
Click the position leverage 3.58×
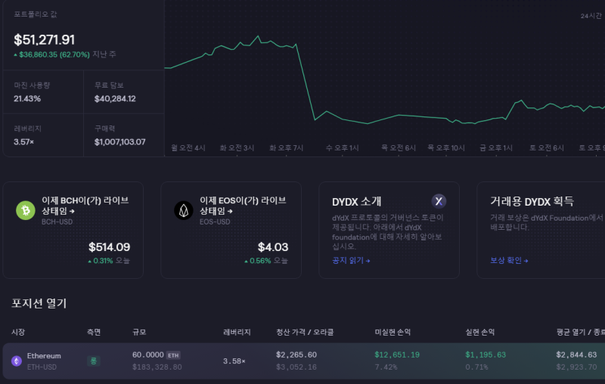point(234,361)
